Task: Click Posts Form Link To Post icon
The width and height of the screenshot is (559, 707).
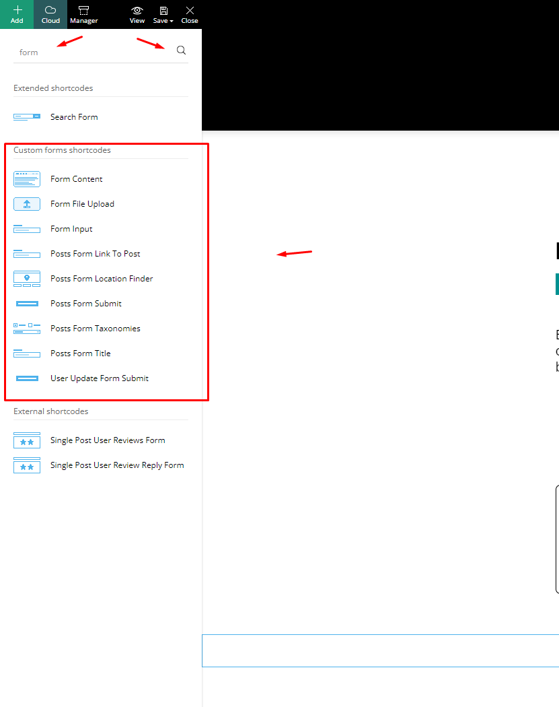Action: click(x=27, y=254)
